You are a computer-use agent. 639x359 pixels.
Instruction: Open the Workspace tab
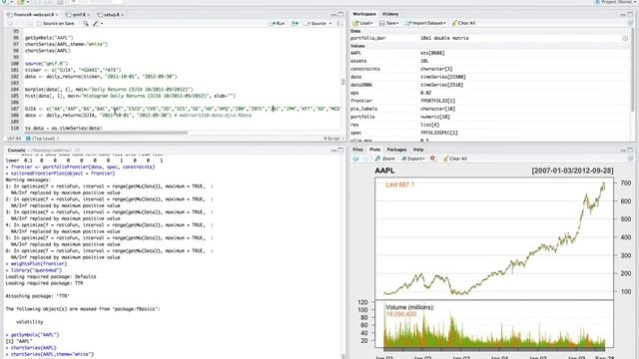363,14
